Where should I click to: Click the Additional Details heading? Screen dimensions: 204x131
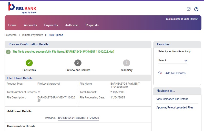tap(19, 111)
